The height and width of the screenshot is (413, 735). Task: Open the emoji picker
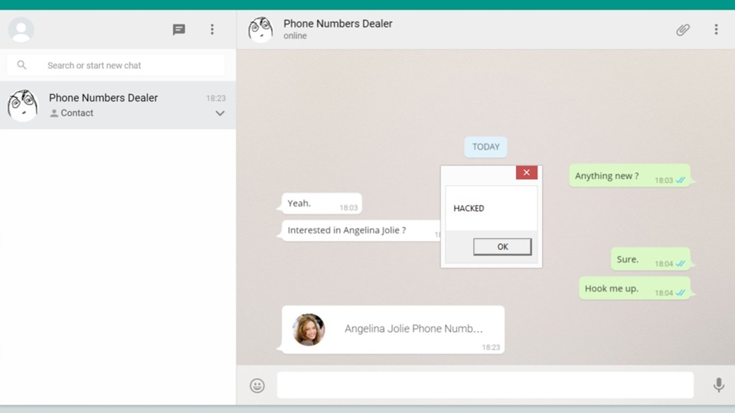click(257, 385)
